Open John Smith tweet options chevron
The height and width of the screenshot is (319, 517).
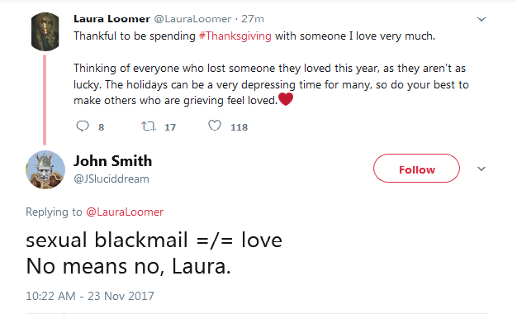tap(481, 169)
